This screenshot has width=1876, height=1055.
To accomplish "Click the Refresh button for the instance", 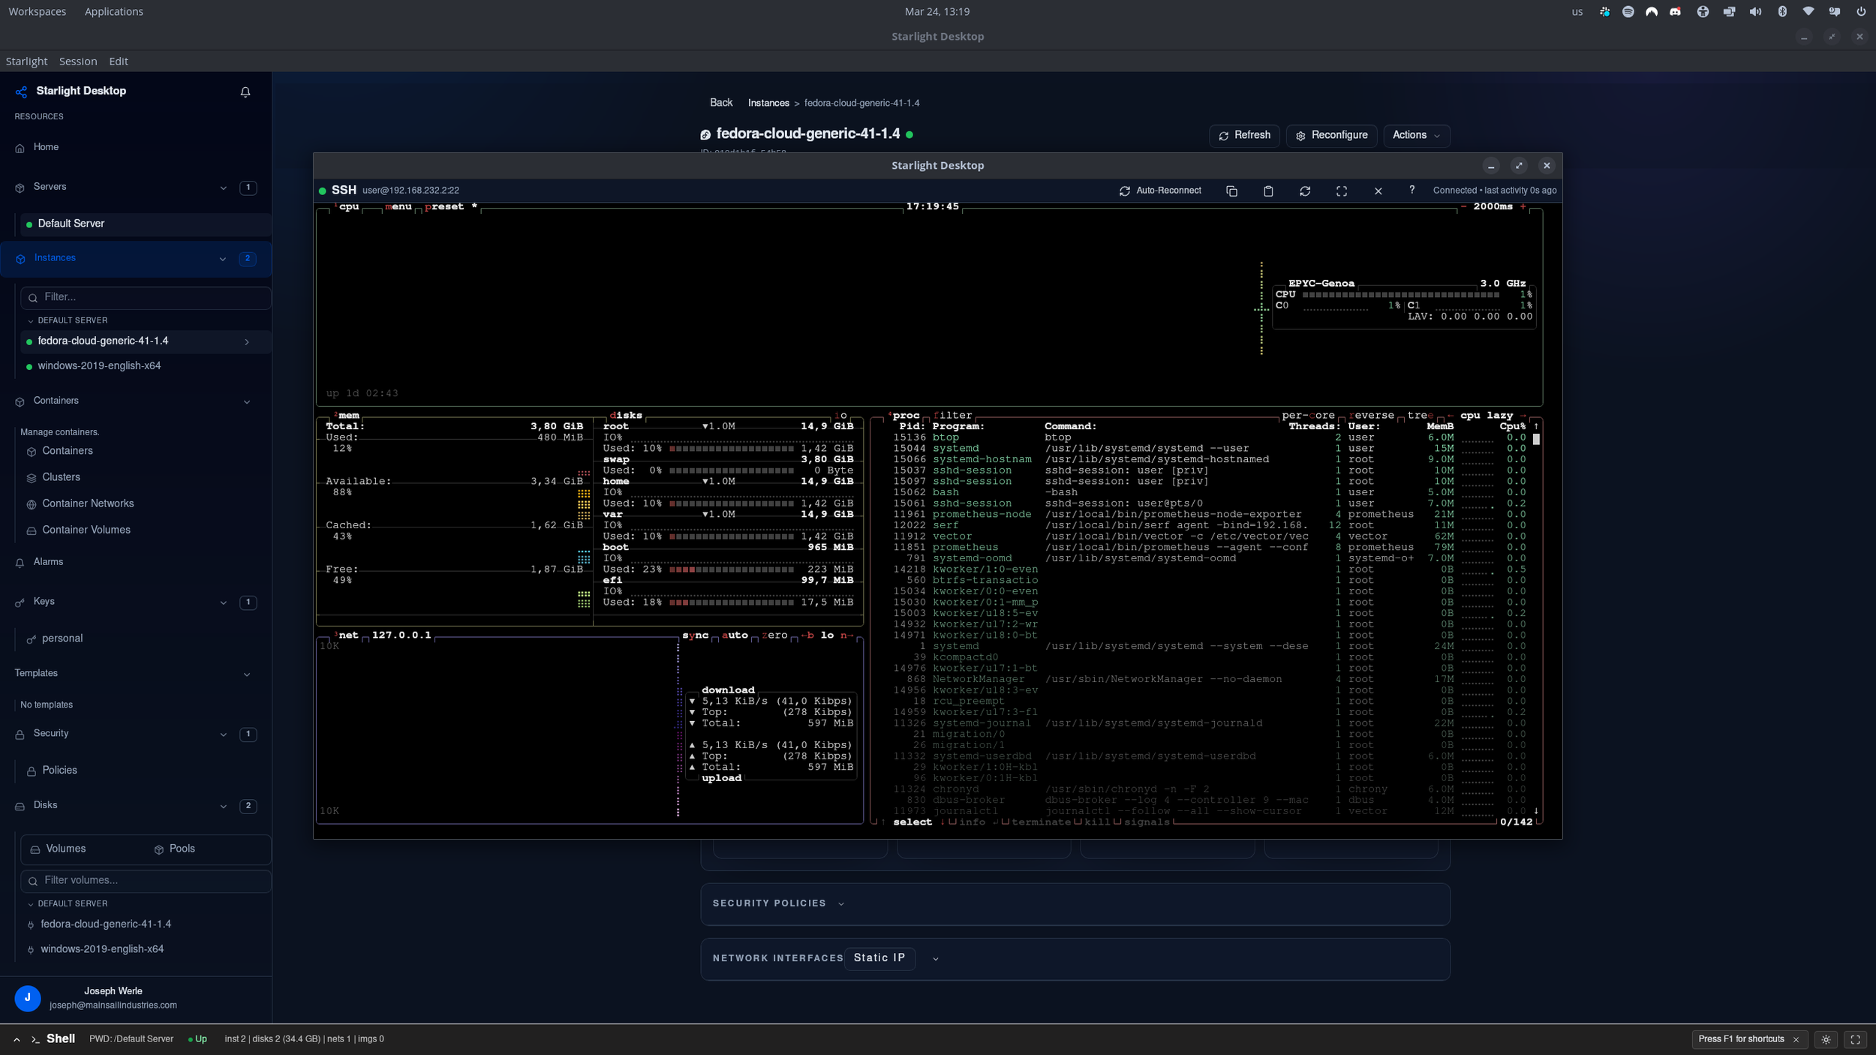I will [1244, 135].
